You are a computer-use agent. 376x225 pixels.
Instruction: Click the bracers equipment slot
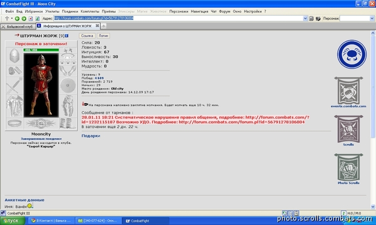(x=14, y=71)
